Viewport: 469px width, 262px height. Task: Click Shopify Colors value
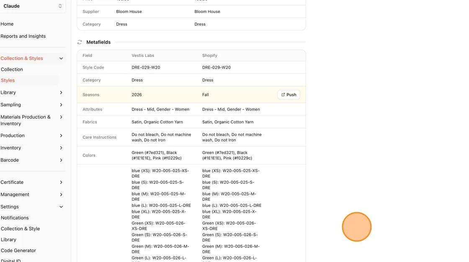pyautogui.click(x=227, y=155)
